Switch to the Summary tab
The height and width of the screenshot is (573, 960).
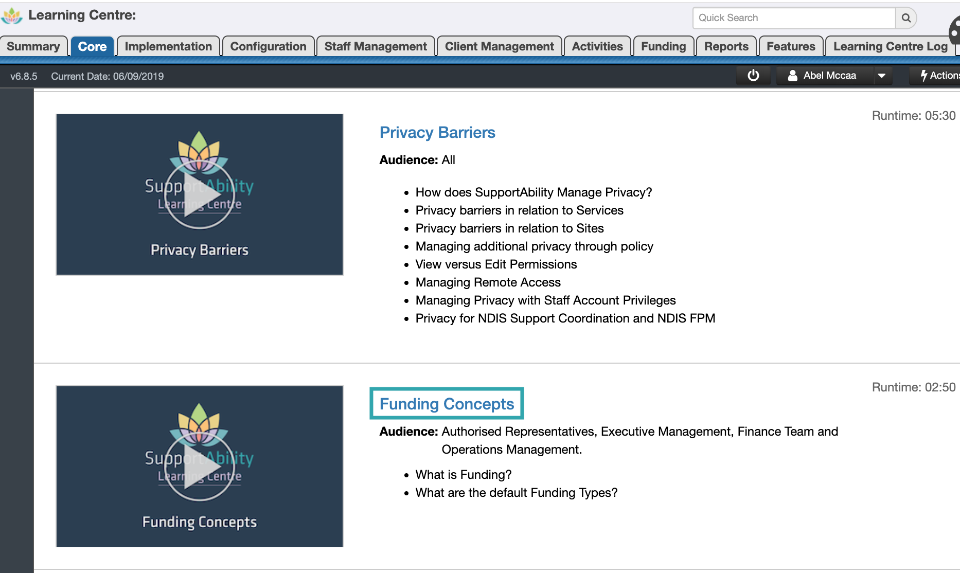(33, 46)
